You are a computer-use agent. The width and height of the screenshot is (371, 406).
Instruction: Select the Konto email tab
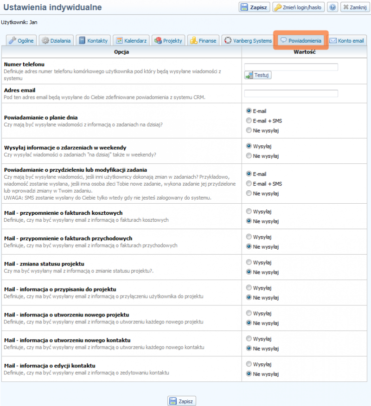pyautogui.click(x=346, y=41)
